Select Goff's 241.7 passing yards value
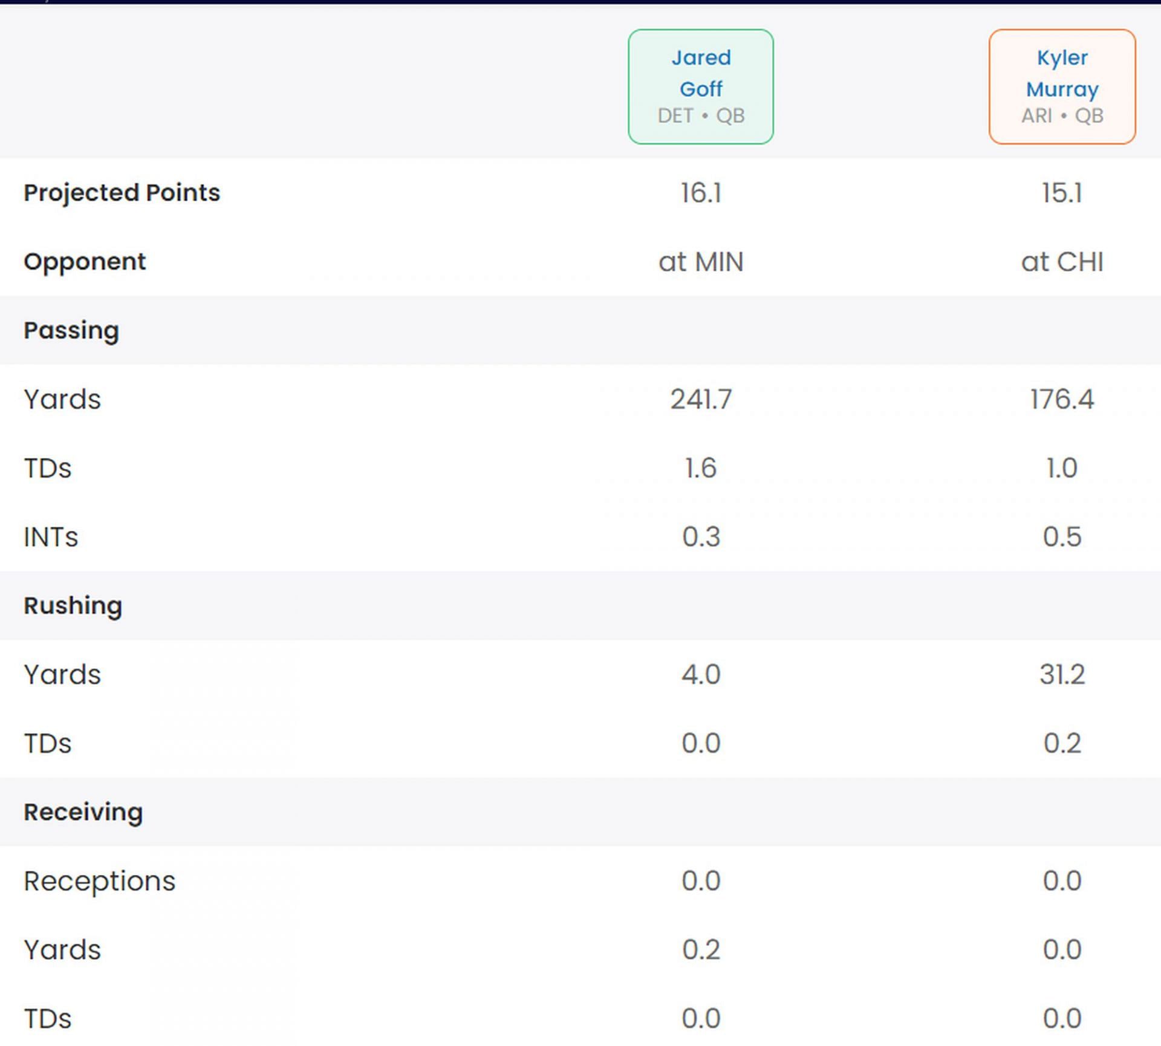The width and height of the screenshot is (1161, 1046). 700,399
